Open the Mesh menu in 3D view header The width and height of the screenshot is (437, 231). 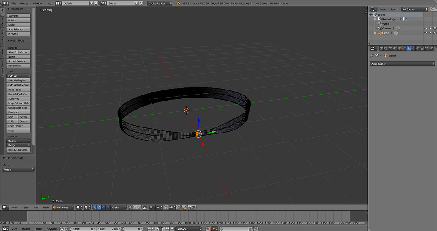coord(46,207)
